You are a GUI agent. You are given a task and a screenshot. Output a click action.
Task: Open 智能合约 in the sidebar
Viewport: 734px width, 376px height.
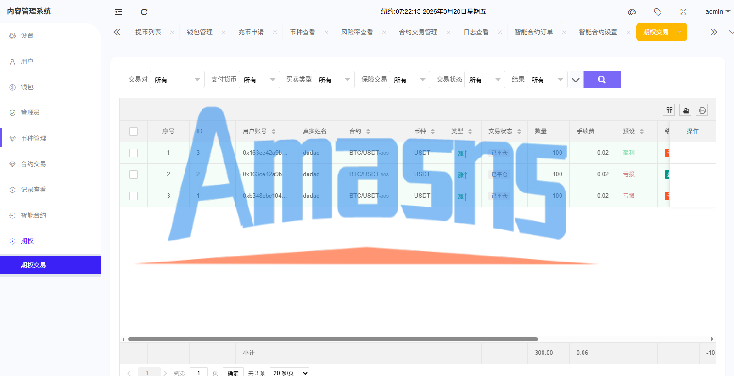(x=50, y=215)
